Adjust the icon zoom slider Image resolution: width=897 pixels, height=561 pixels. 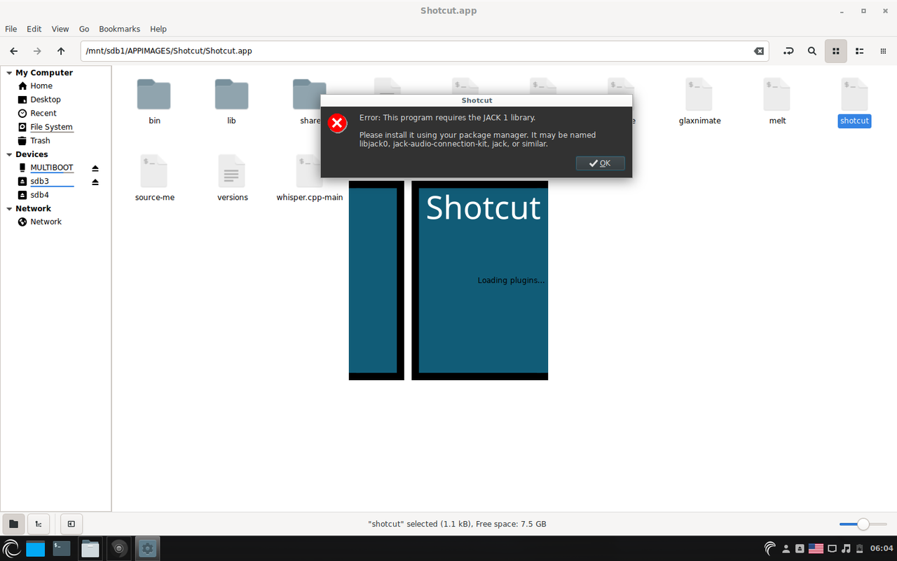click(863, 524)
